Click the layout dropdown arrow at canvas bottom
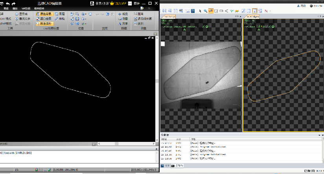This screenshot has width=324, height=174. (x=94, y=144)
